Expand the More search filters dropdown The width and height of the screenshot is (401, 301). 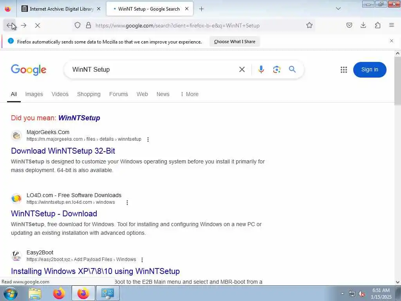[190, 94]
